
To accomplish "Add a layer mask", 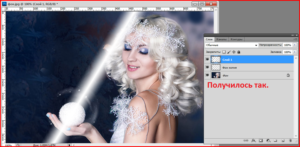I will [261, 140].
